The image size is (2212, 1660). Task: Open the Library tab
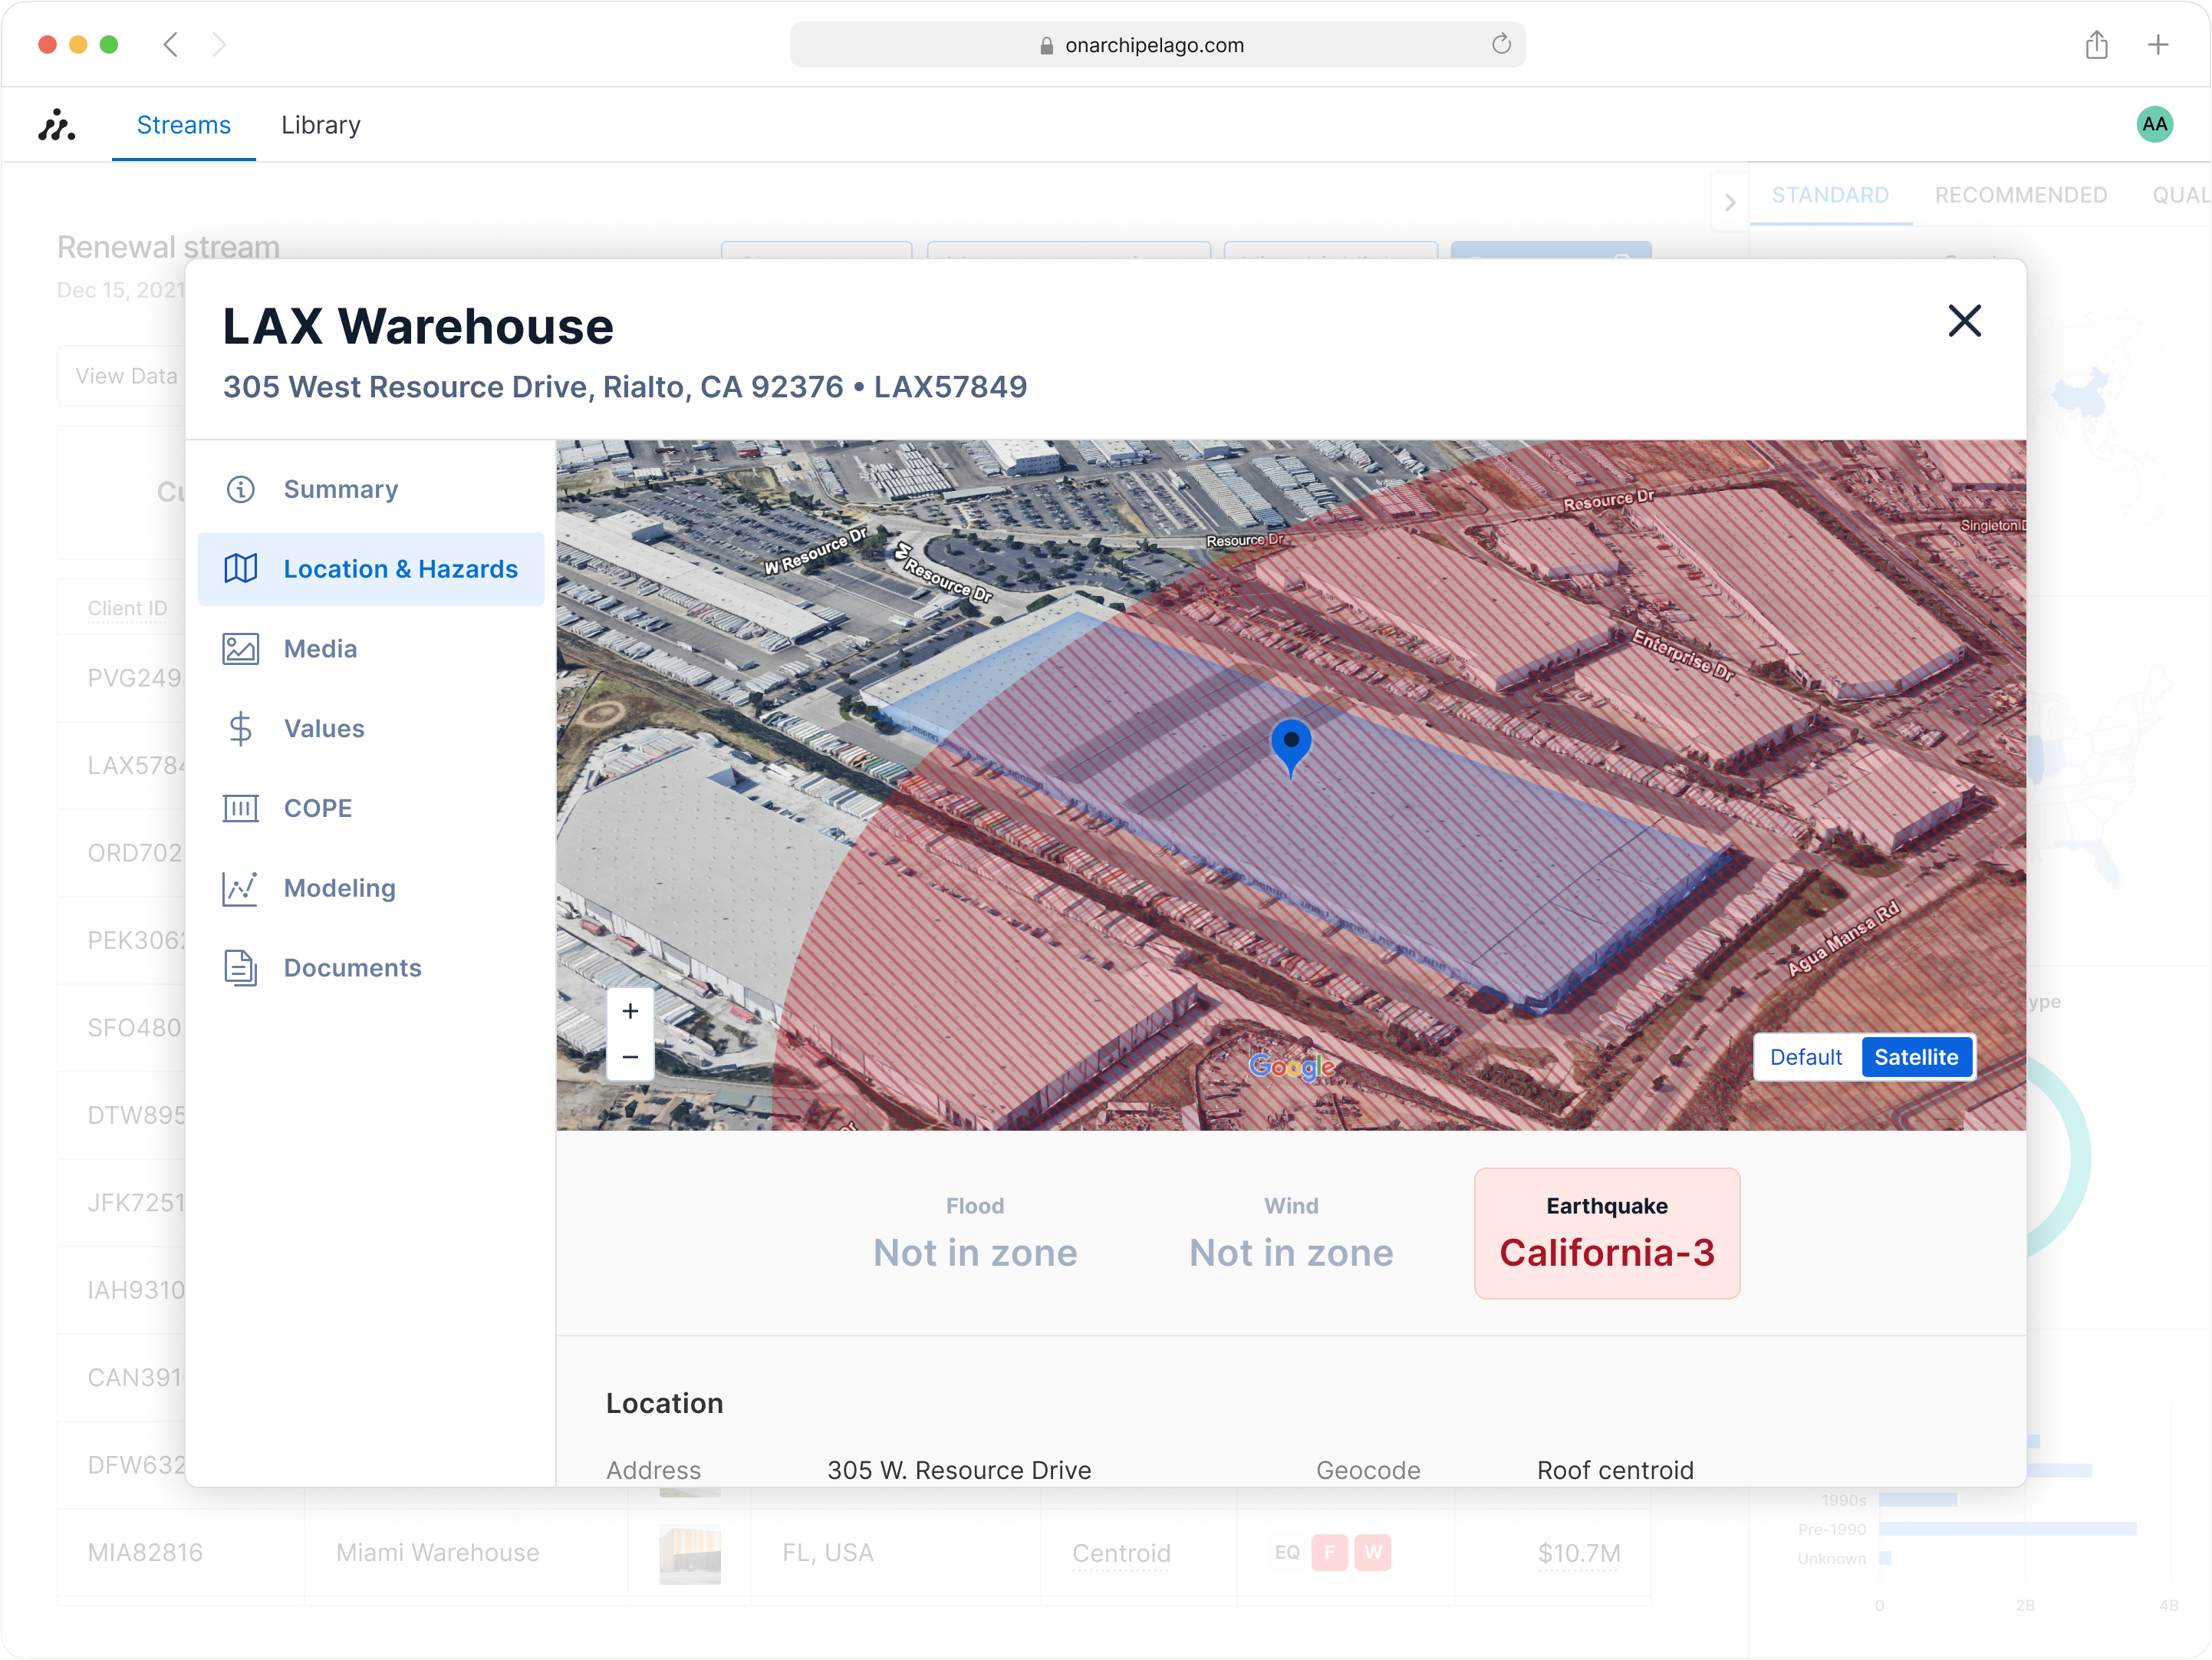pos(320,125)
